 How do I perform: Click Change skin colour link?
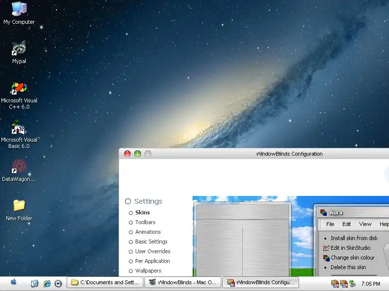coord(353,258)
